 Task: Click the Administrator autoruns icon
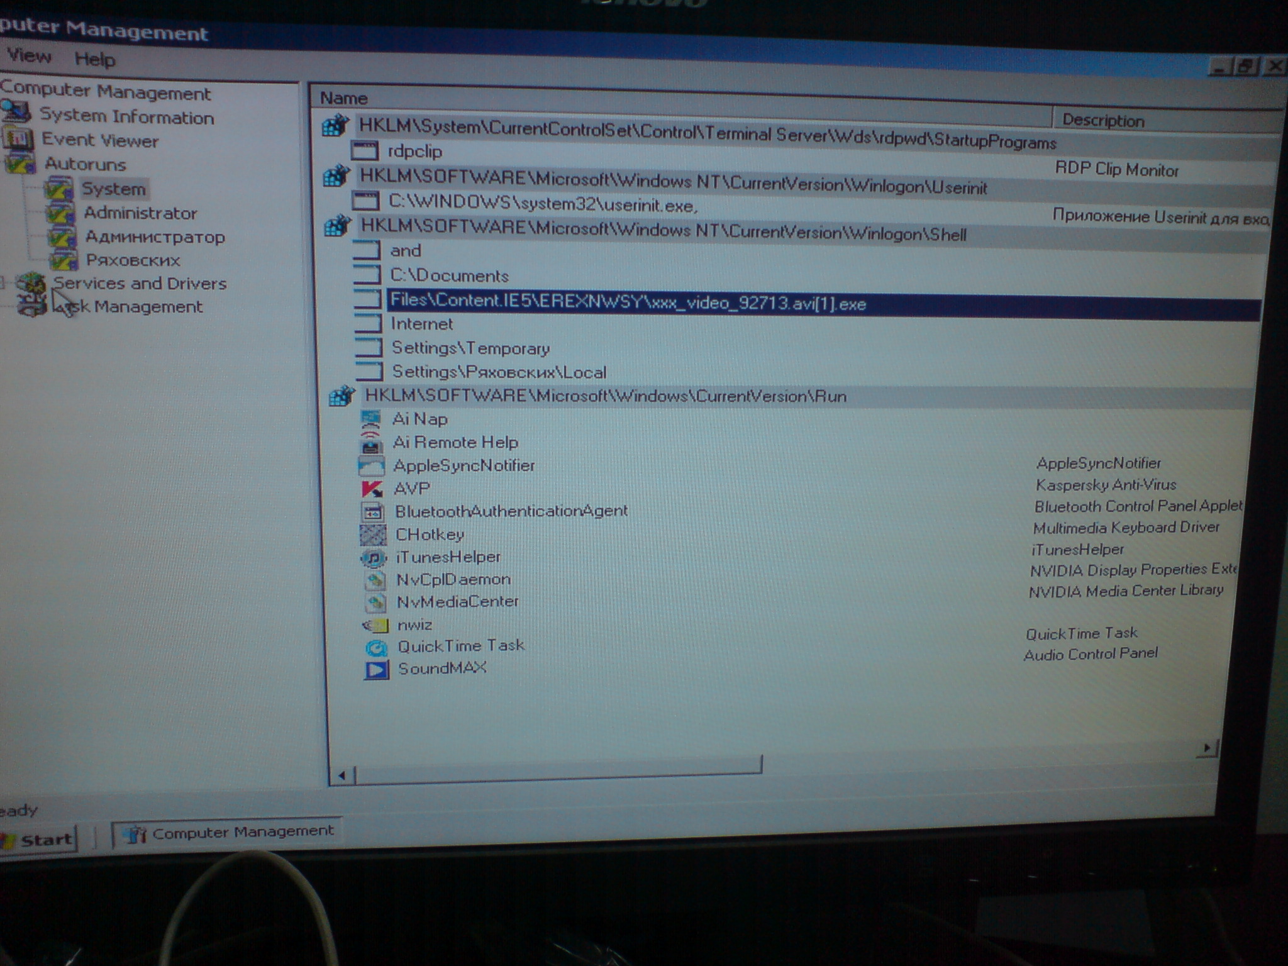(60, 213)
